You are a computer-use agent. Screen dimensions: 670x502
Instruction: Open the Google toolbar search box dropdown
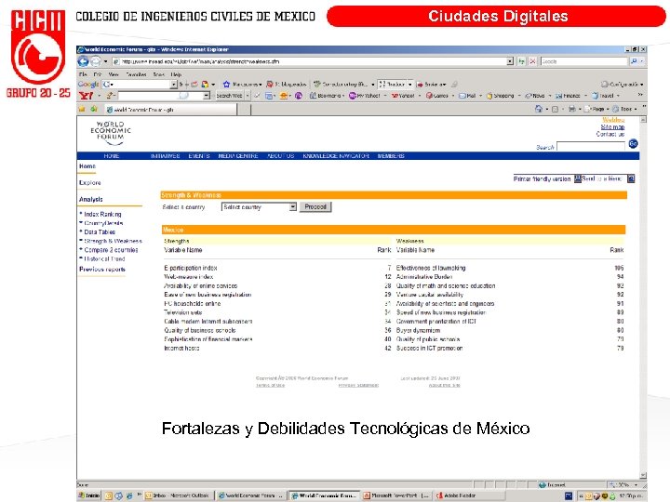(173, 84)
